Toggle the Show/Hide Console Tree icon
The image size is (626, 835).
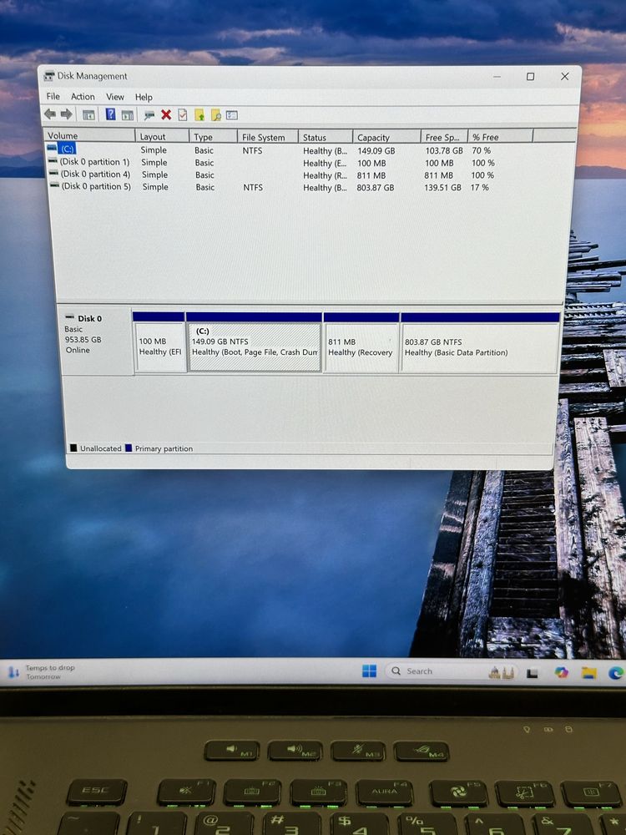pos(89,114)
